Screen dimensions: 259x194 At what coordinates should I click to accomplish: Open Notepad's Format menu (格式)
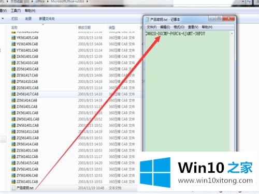click(179, 27)
